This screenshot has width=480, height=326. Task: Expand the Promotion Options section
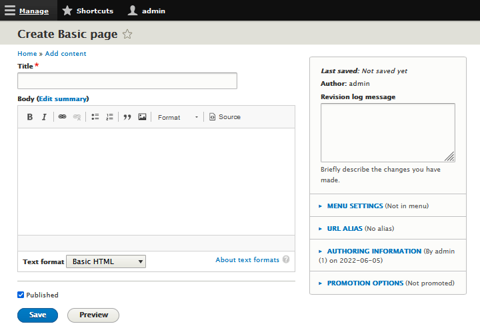pyautogui.click(x=365, y=283)
